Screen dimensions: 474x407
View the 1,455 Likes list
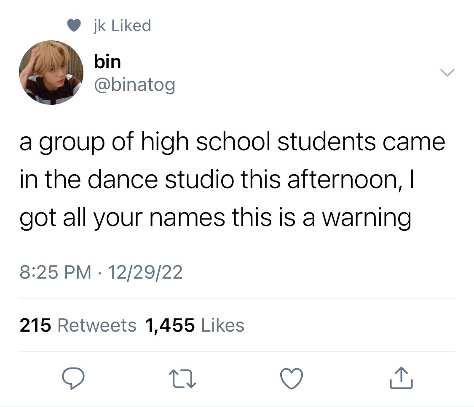pyautogui.click(x=195, y=325)
